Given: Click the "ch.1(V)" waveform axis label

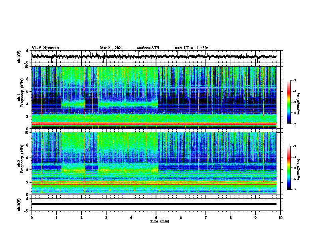Looking at the screenshot, I should [19, 57].
